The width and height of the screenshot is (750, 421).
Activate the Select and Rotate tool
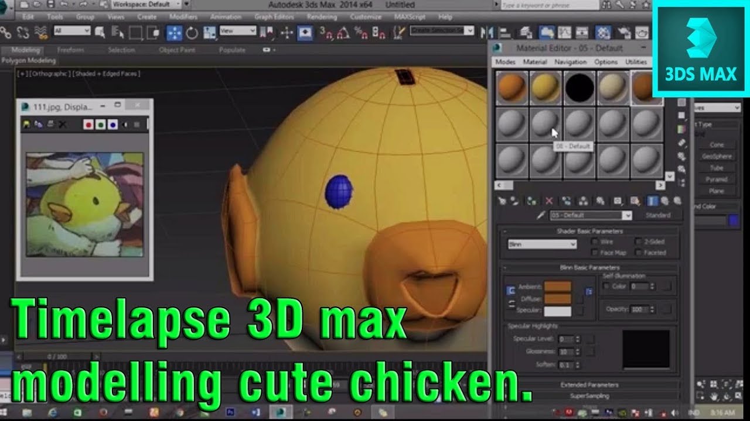pyautogui.click(x=192, y=32)
